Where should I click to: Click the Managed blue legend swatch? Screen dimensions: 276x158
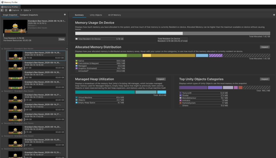76,66
